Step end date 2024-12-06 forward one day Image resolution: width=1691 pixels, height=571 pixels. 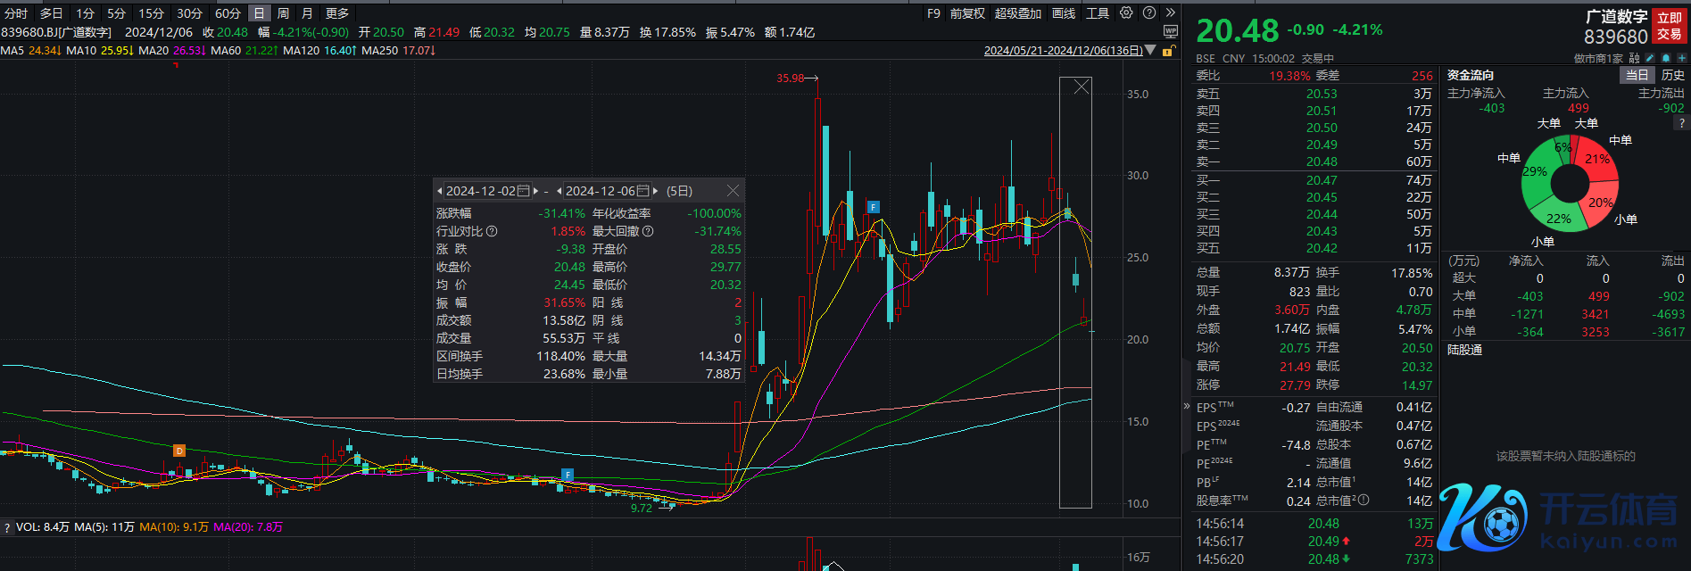tap(656, 191)
